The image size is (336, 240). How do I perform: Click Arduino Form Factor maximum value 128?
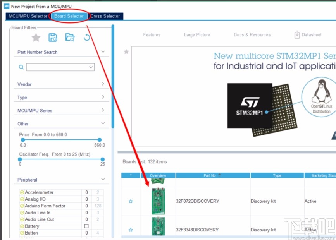98,206
